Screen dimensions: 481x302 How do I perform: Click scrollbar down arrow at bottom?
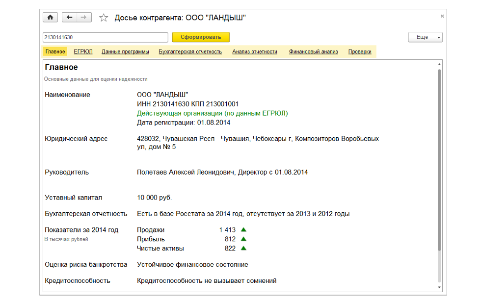pyautogui.click(x=439, y=288)
